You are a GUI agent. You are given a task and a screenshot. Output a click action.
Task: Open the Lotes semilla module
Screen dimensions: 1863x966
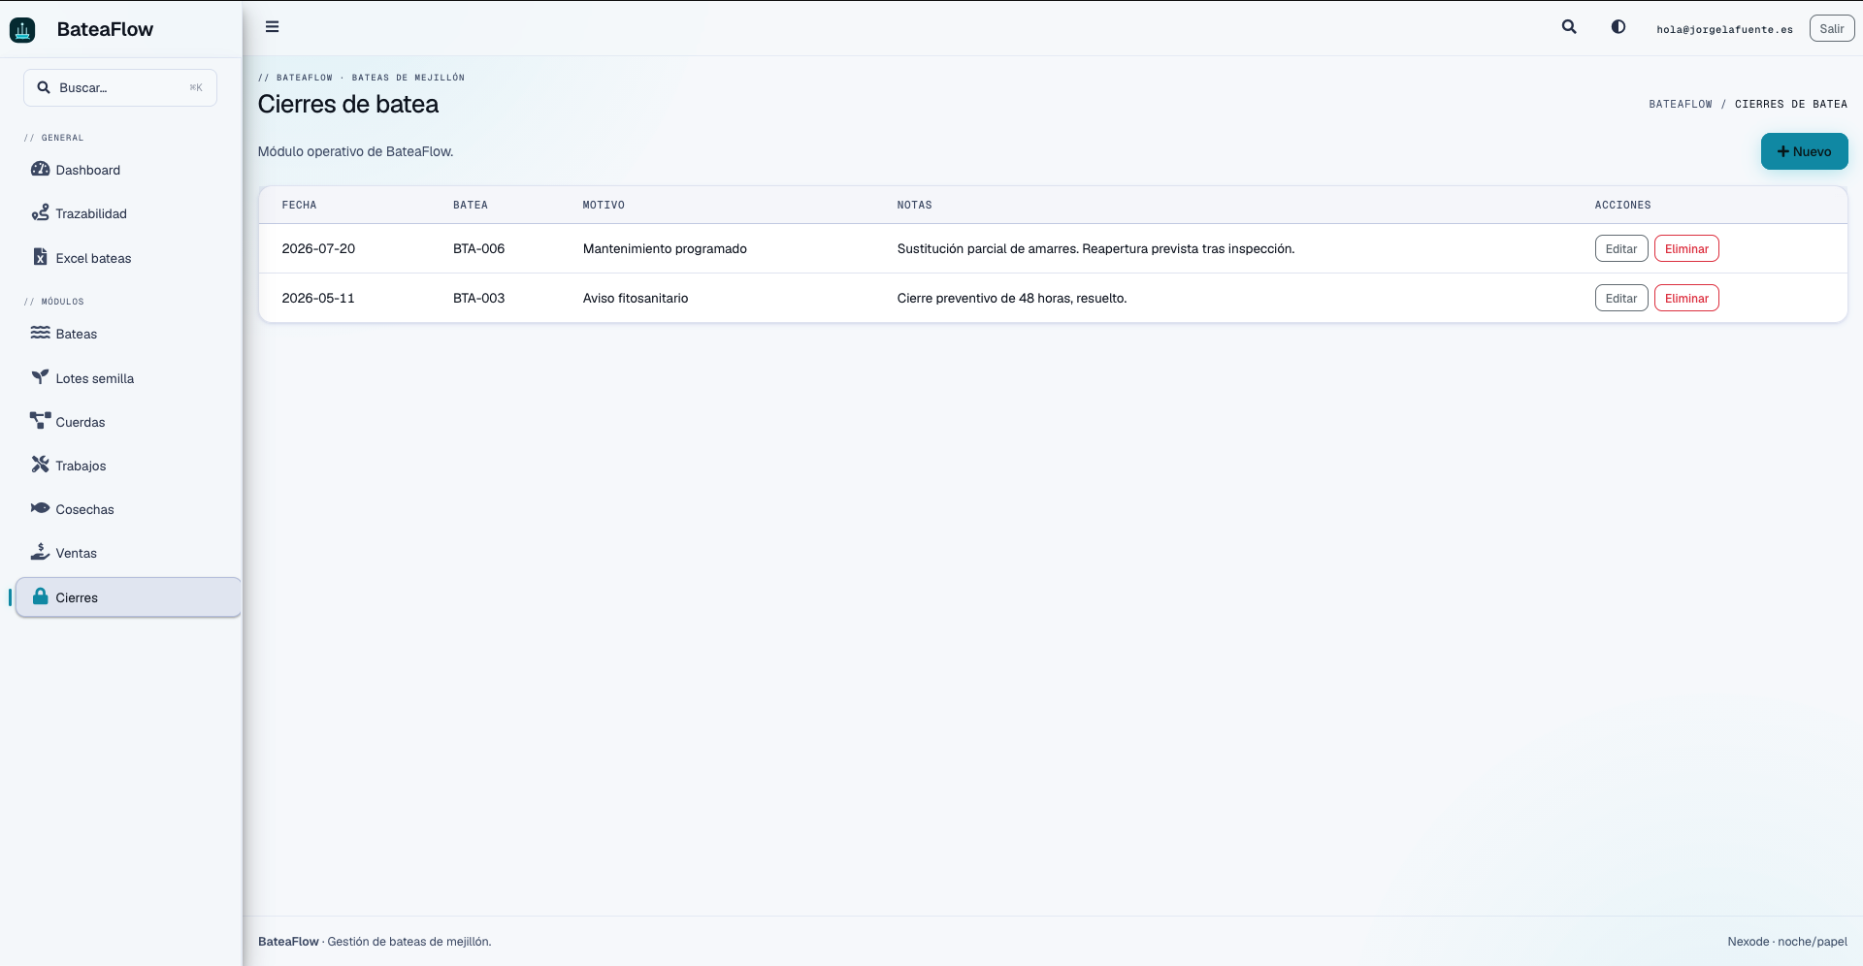[128, 378]
